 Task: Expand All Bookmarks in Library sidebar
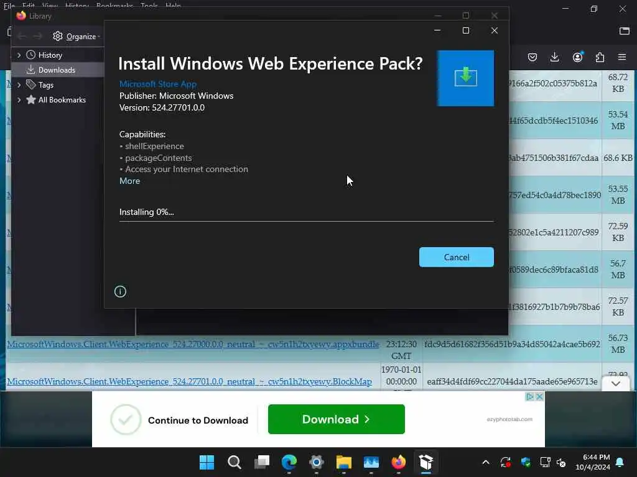(19, 100)
